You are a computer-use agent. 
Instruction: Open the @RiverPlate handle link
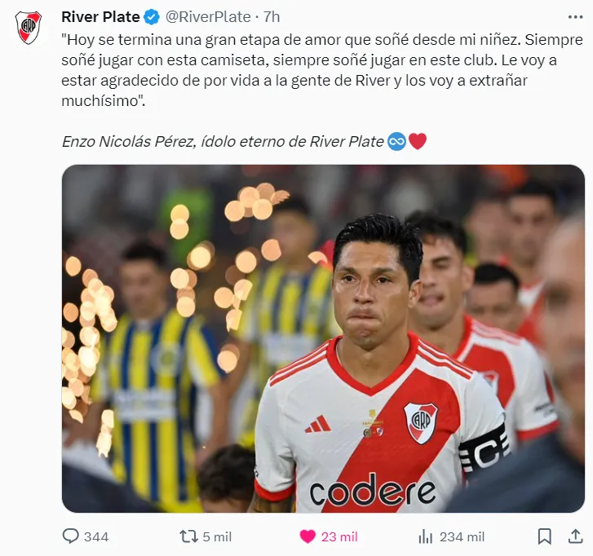[x=208, y=16]
